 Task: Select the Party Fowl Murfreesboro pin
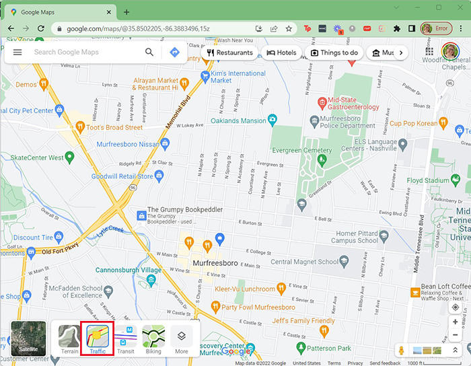tap(215, 307)
